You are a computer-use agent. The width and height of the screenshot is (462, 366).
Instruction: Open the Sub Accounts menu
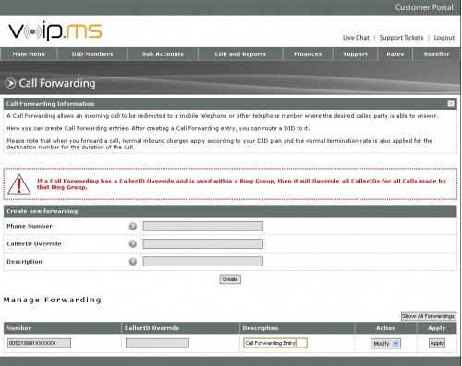(163, 54)
